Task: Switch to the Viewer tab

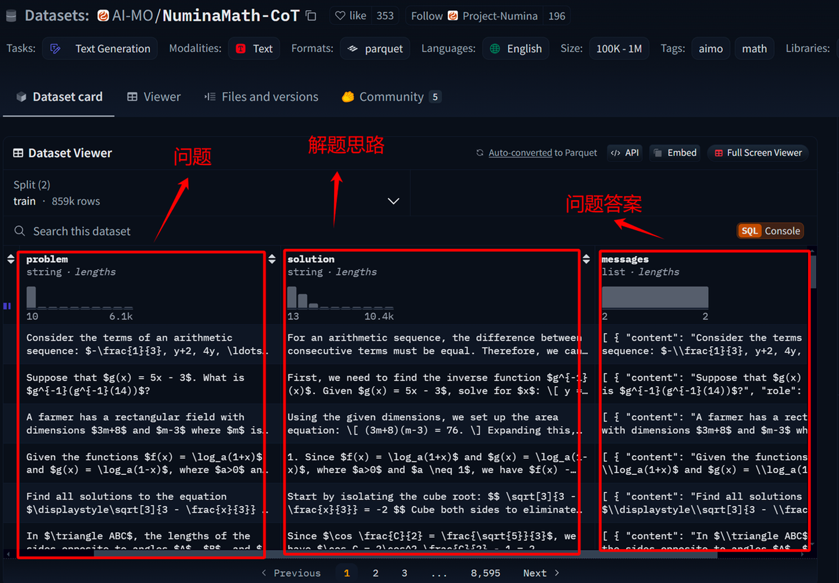Action: click(154, 97)
